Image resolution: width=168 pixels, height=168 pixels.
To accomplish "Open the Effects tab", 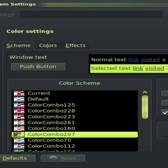I will (x=76, y=45).
